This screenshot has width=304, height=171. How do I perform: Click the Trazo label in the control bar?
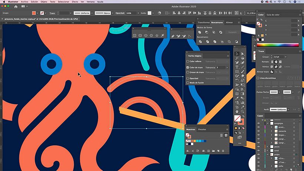tap(52, 13)
